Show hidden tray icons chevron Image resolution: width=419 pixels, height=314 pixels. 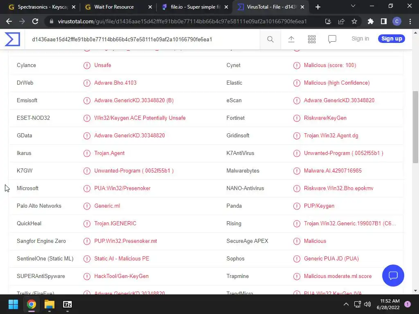346,304
